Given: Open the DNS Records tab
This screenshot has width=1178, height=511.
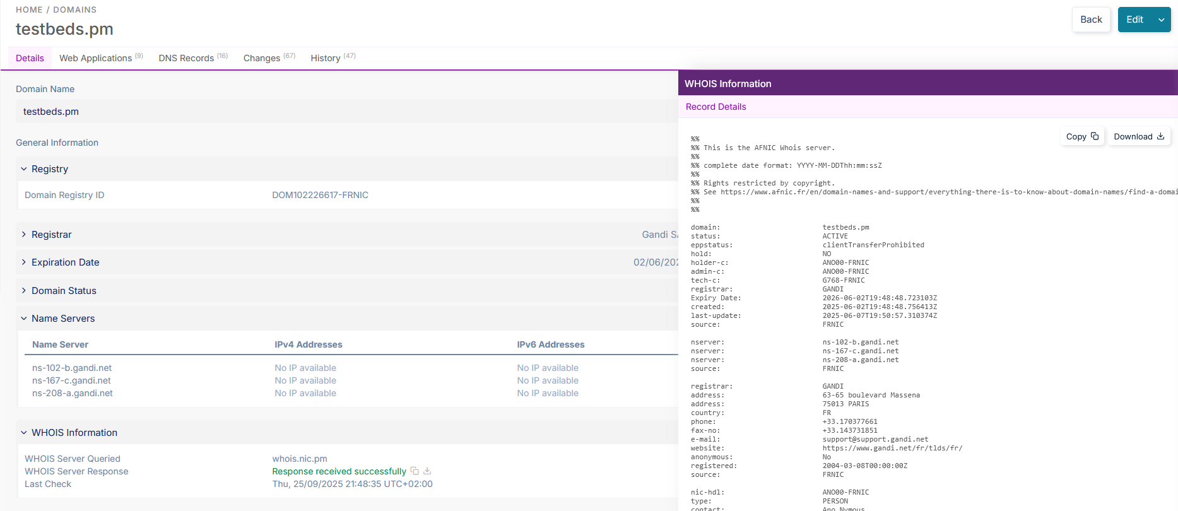Looking at the screenshot, I should 193,58.
